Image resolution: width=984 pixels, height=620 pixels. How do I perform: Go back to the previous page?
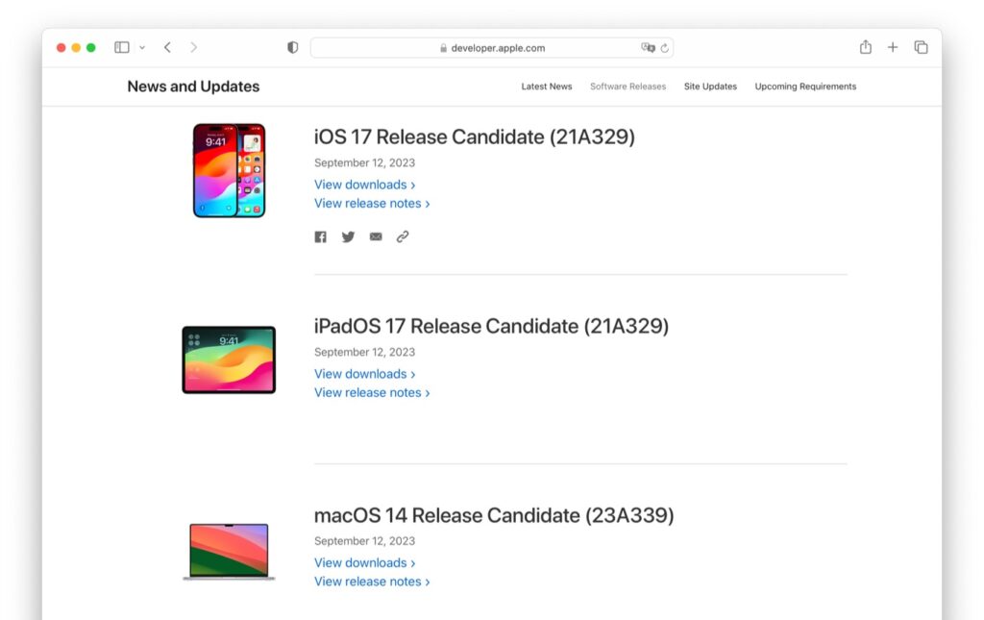pyautogui.click(x=167, y=47)
